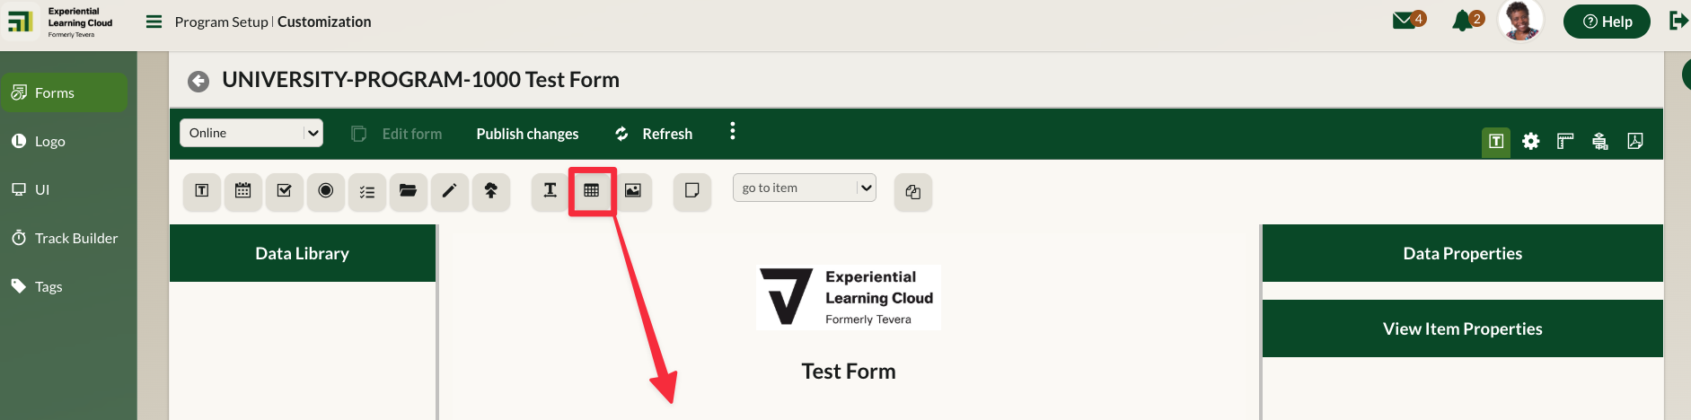
Task: Insert an image element
Action: [633, 191]
